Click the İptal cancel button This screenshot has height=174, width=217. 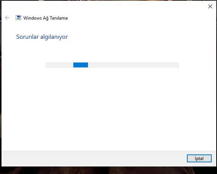pos(199,158)
